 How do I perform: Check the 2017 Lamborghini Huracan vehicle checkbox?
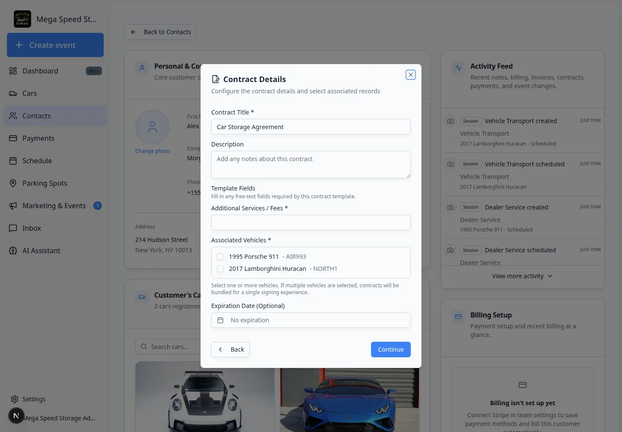[x=220, y=269]
